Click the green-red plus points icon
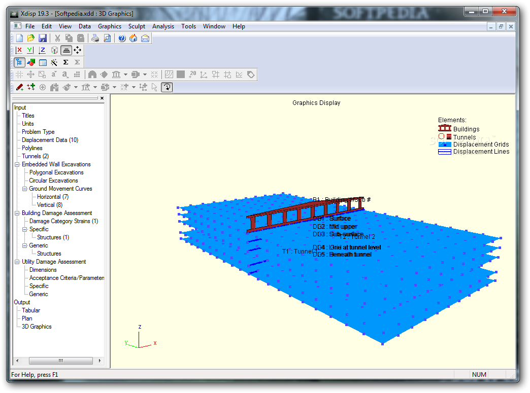The width and height of the screenshot is (530, 393). [31, 87]
